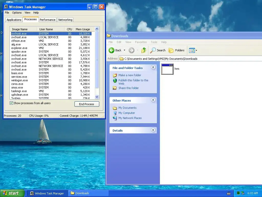262x197 pixels.
Task: Open the Start menu
Action: (12, 193)
